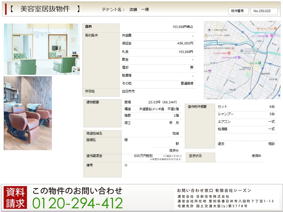This screenshot has height=212, width=283.
Task: Click the 造作譲渡金 header cell
Action: point(102,156)
